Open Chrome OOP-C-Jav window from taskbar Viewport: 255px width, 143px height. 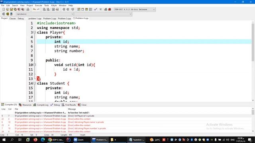pyautogui.click(x=56, y=139)
